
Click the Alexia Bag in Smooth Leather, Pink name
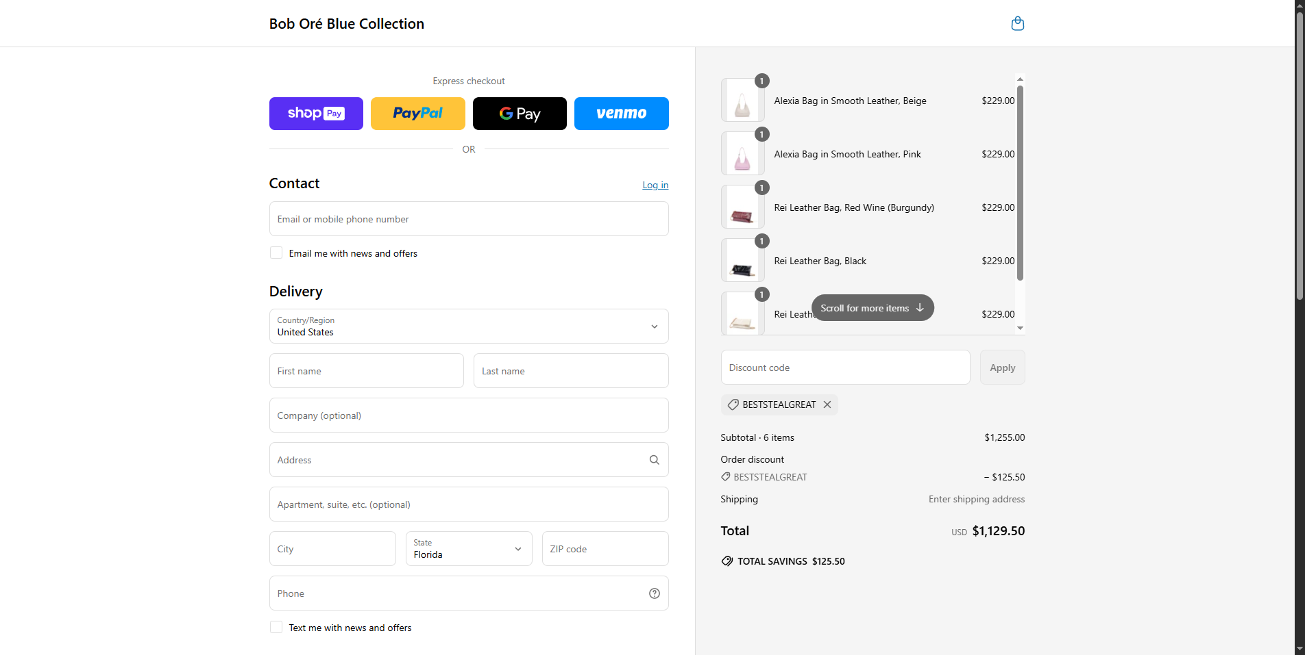848,154
